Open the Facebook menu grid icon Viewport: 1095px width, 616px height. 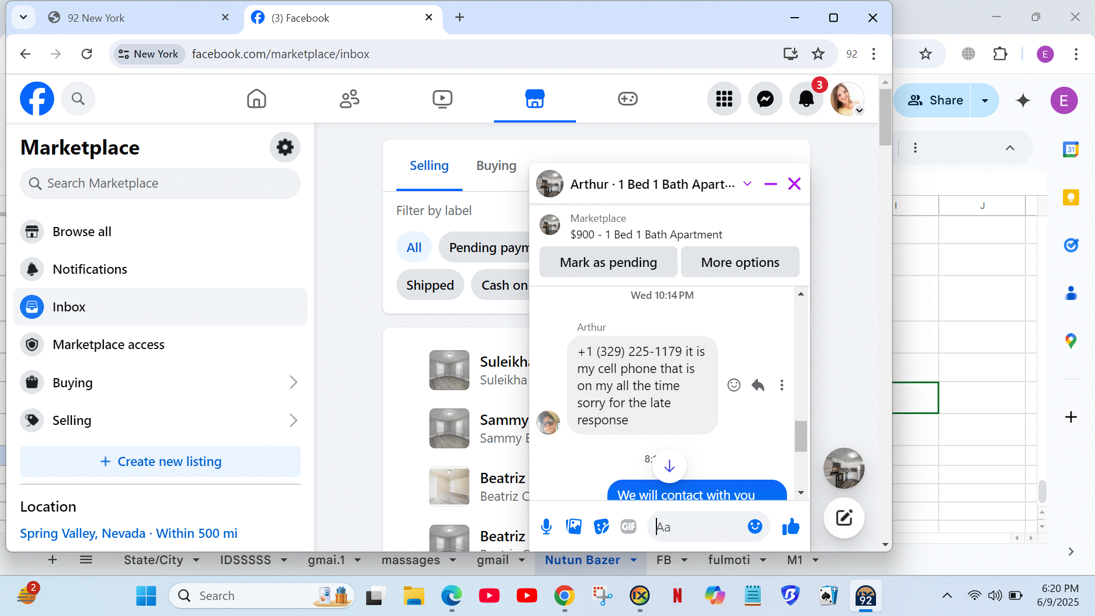(724, 99)
